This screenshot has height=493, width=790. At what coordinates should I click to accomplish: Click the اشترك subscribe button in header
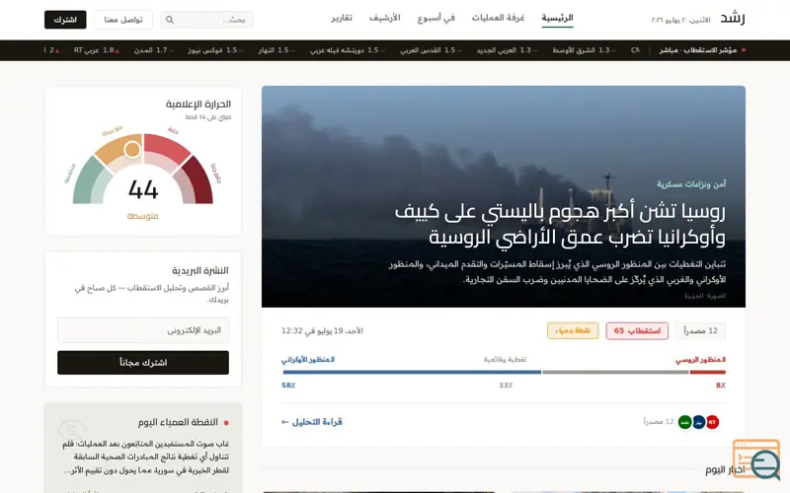coord(65,20)
